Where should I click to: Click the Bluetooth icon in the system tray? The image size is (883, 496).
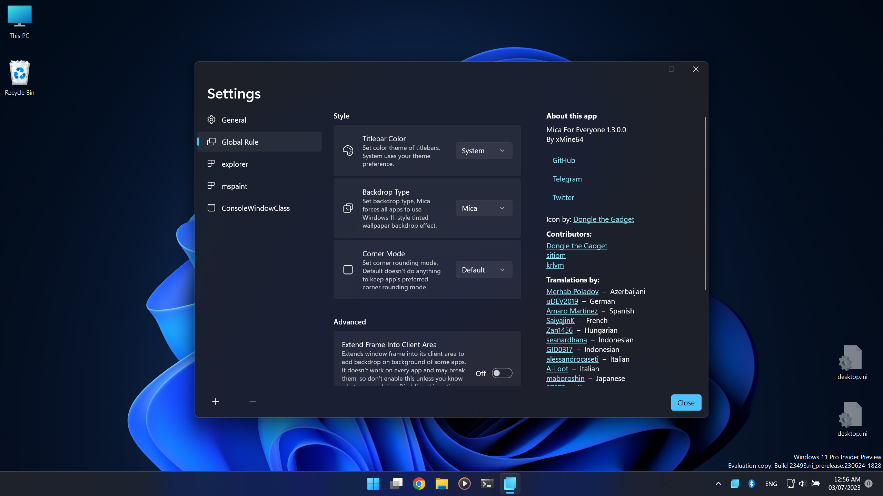pyautogui.click(x=751, y=483)
